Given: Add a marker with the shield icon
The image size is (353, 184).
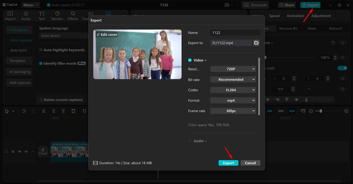Looking at the screenshot, I should click(84, 111).
